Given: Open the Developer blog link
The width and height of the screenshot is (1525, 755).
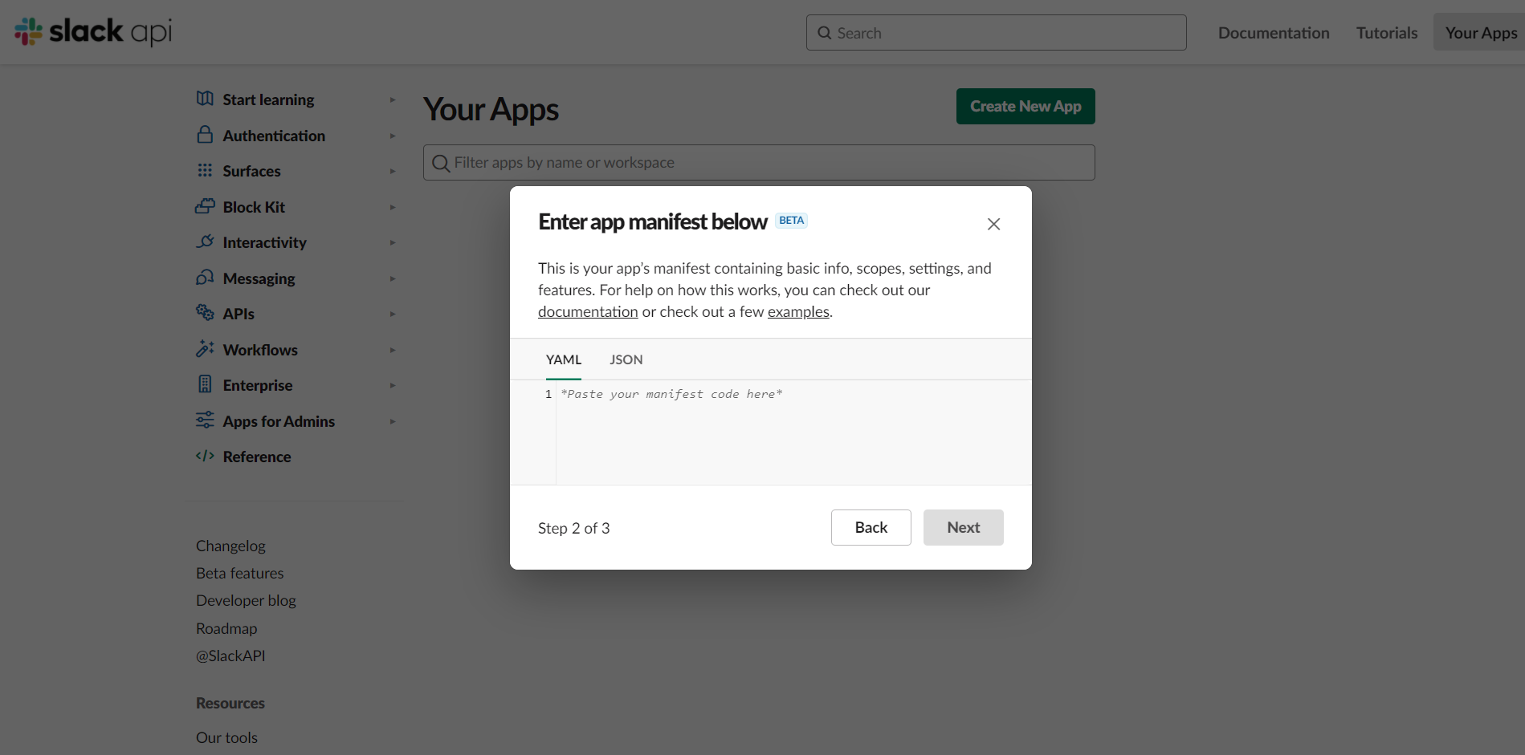Looking at the screenshot, I should point(246,600).
